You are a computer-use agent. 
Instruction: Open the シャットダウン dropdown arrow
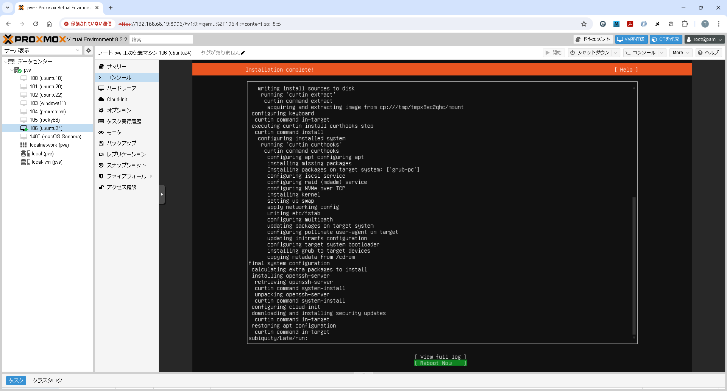[616, 53]
